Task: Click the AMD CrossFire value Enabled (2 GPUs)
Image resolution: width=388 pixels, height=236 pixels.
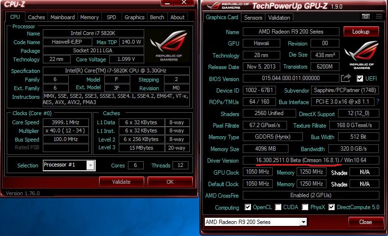Action: (x=311, y=195)
